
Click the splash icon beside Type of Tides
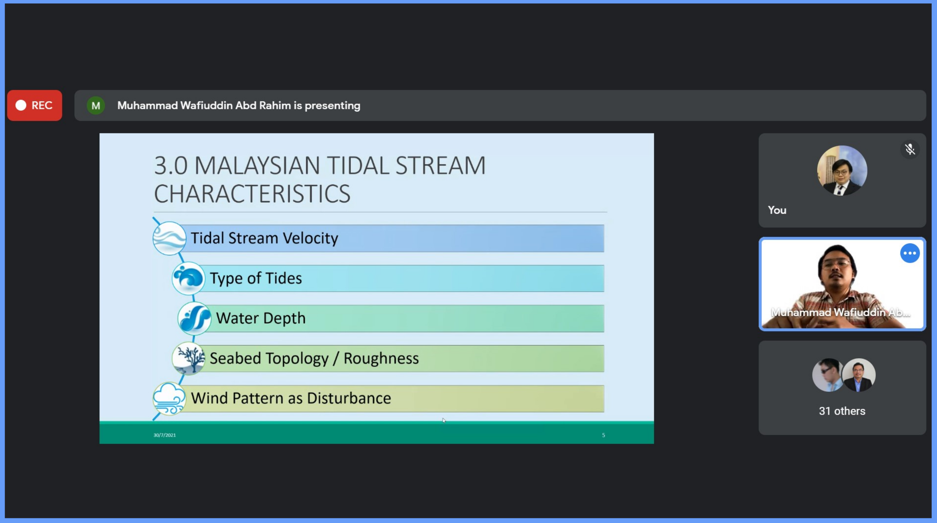point(188,278)
